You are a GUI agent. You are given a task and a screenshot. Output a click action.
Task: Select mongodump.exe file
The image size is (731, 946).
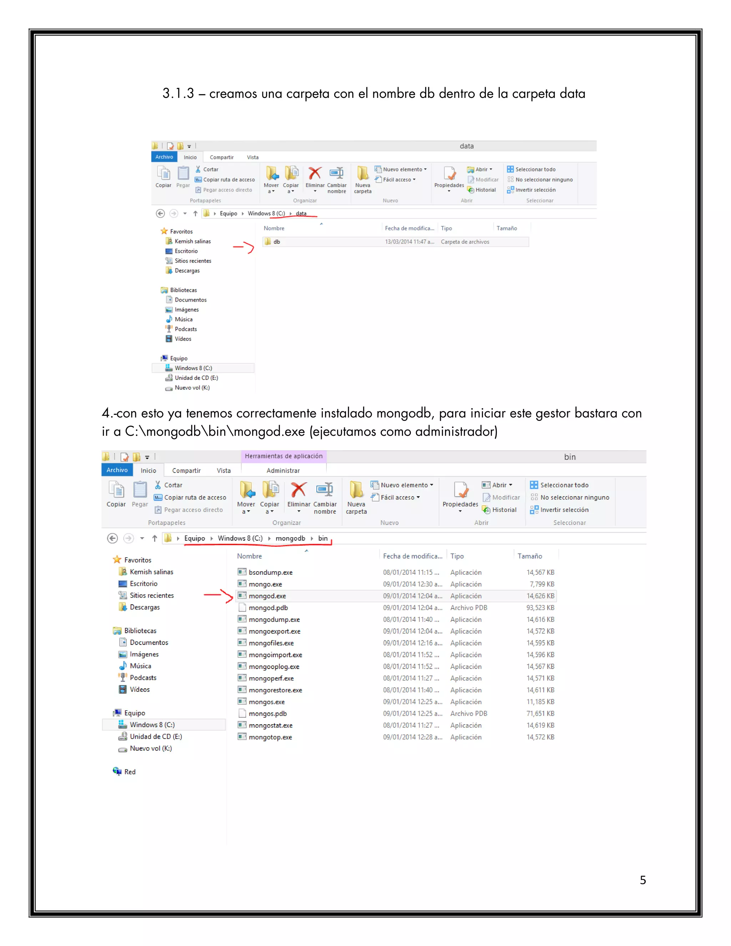[x=396, y=619]
